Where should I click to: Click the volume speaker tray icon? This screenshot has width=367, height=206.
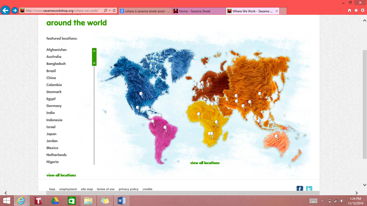point(342,201)
